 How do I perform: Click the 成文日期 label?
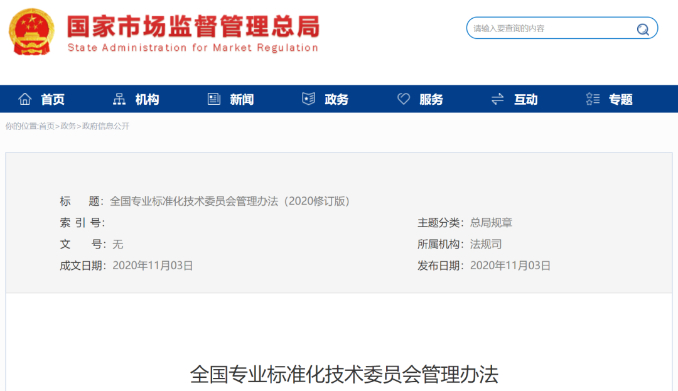[83, 265]
